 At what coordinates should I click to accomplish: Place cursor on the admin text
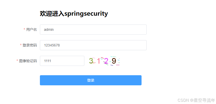point(49,30)
